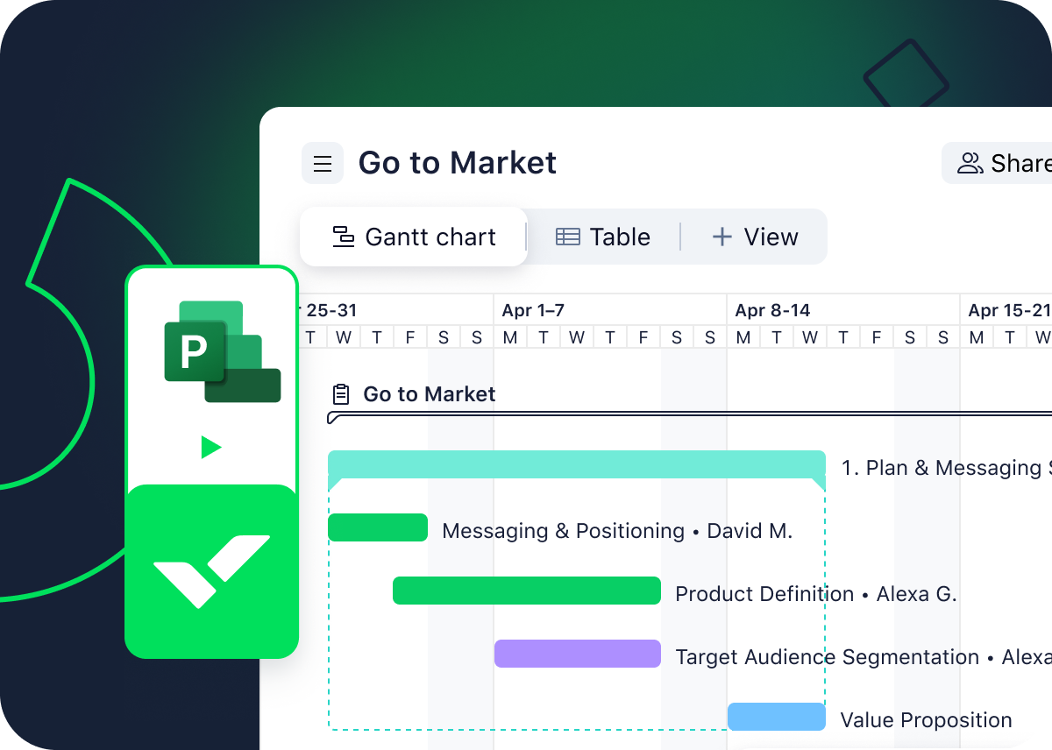Screen dimensions: 1052x750
Task: Click the plus icon to add view
Action: tap(721, 237)
